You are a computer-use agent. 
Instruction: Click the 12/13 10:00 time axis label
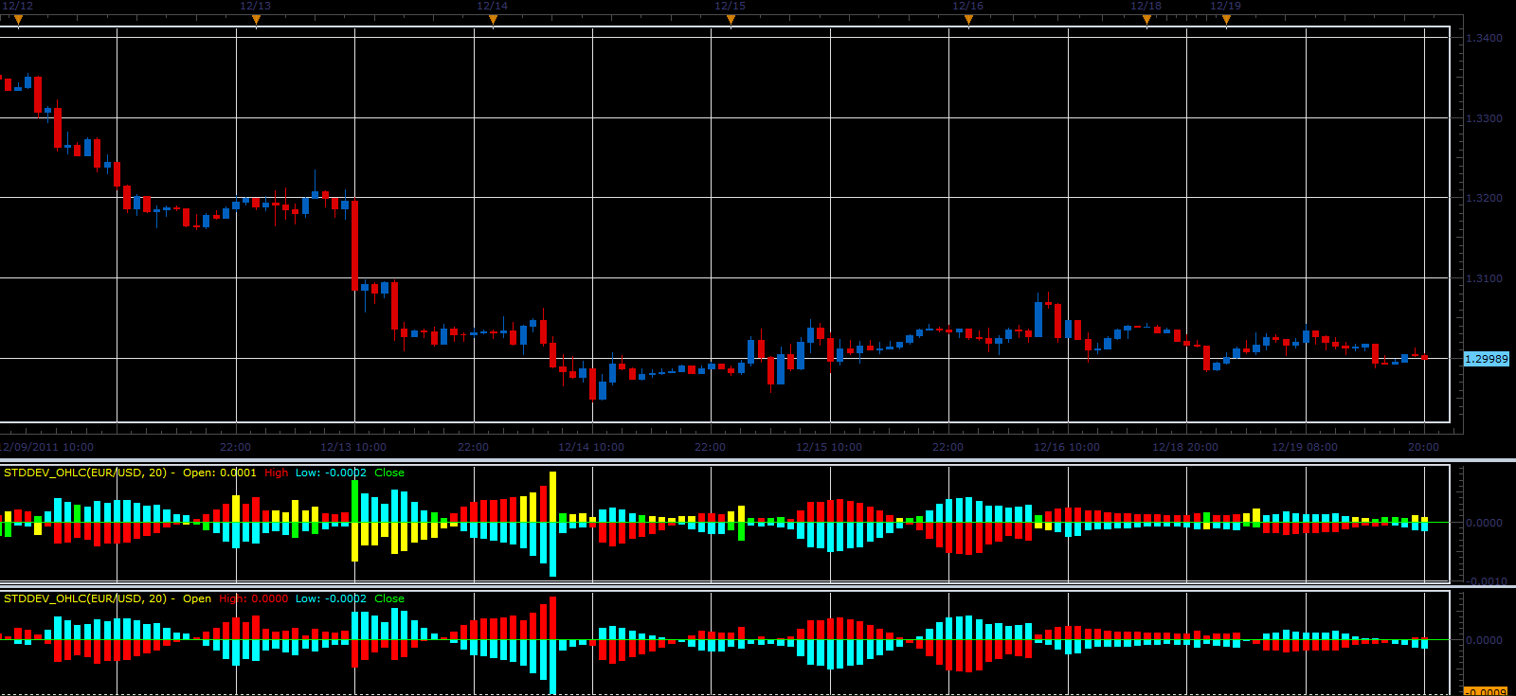point(353,447)
